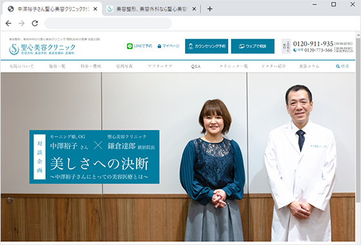Open ドクター紹介 menu
The height and width of the screenshot is (245, 361).
[x=273, y=66]
